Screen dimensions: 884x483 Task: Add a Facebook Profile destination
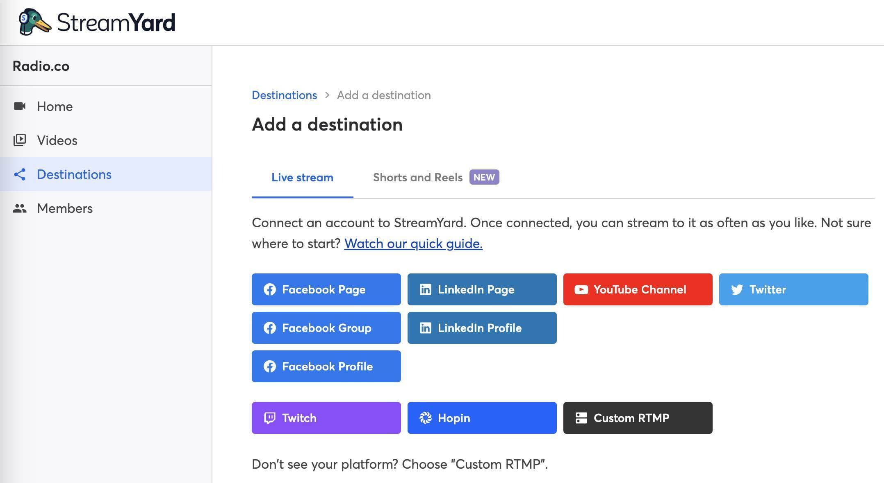pos(326,366)
